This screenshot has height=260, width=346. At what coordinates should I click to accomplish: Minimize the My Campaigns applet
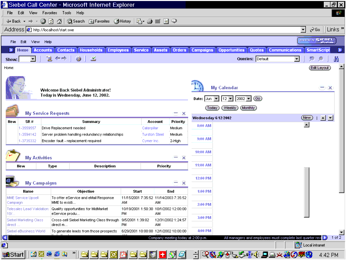tap(176, 183)
